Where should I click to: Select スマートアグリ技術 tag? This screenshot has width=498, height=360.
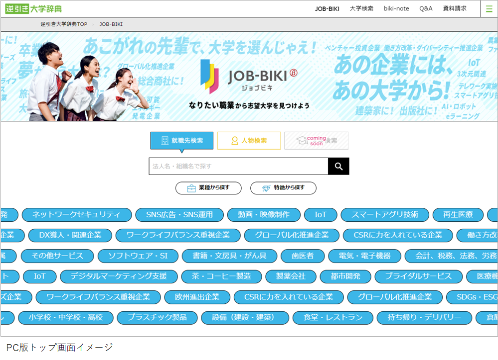[x=385, y=215]
